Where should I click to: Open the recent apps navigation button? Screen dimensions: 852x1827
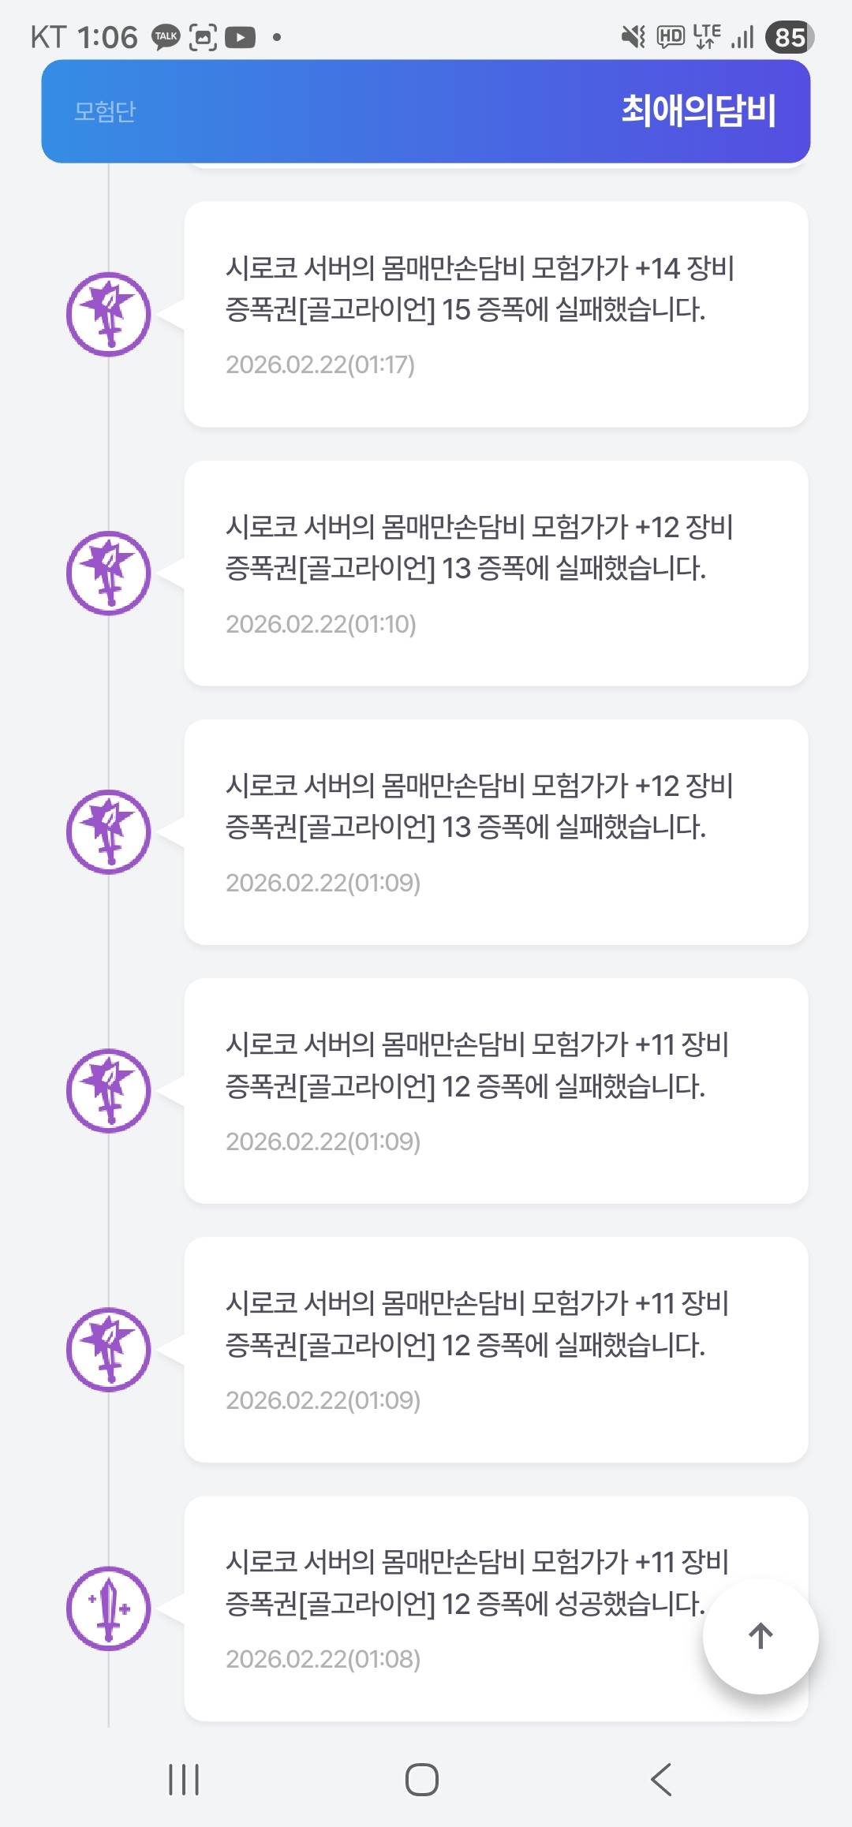(x=184, y=1779)
